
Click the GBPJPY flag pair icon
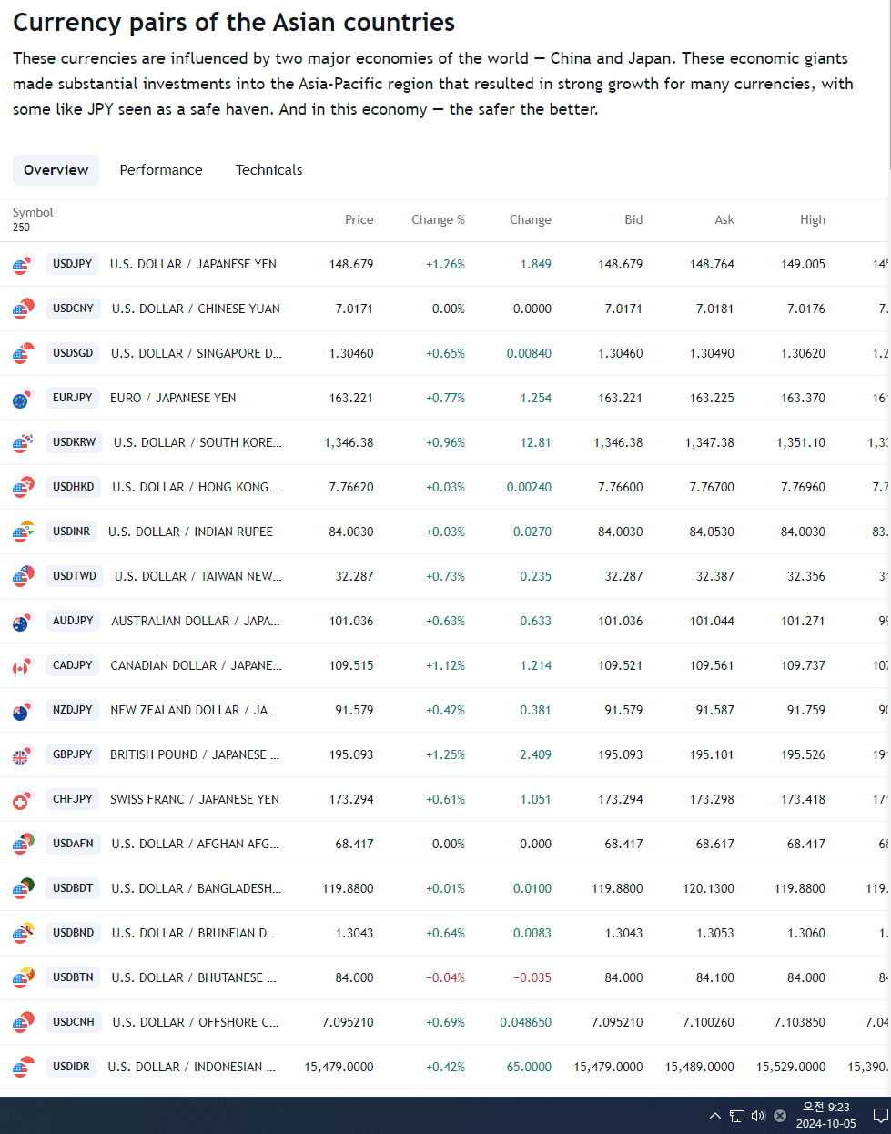point(24,754)
